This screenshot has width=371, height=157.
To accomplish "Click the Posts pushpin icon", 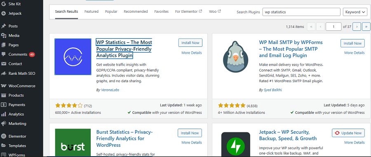I will tap(4, 26).
